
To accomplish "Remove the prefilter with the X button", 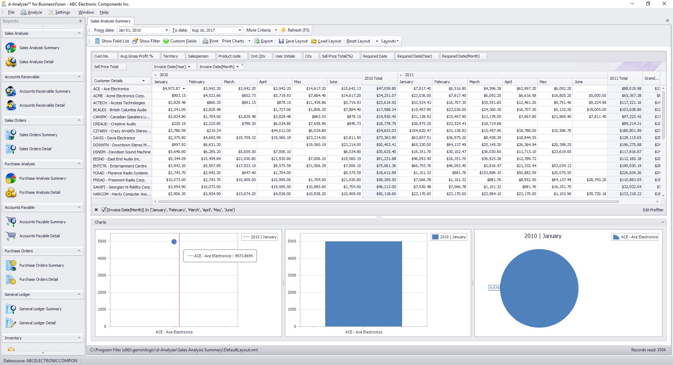I will click(x=96, y=210).
